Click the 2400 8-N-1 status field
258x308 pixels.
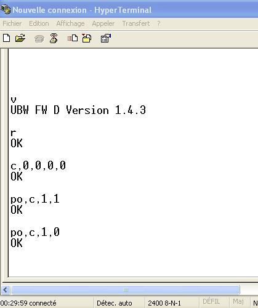164,303
